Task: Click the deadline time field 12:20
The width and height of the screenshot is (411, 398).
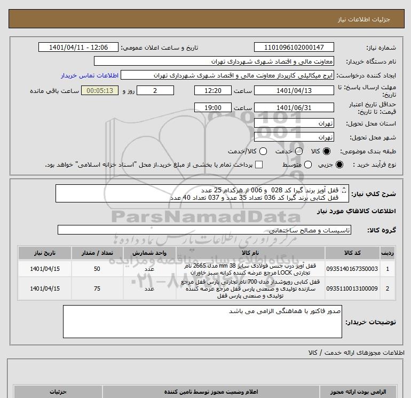Action: pyautogui.click(x=213, y=90)
